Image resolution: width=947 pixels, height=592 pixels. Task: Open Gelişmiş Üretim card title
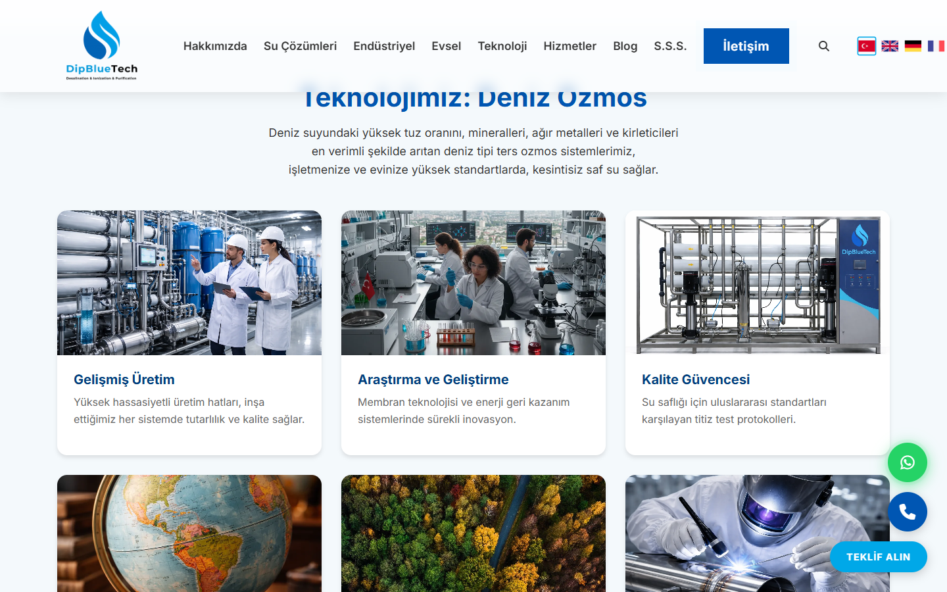[x=124, y=380]
